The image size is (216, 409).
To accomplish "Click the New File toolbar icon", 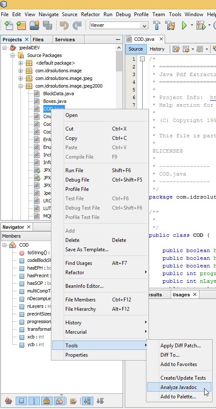I will pyautogui.click(x=9, y=26).
